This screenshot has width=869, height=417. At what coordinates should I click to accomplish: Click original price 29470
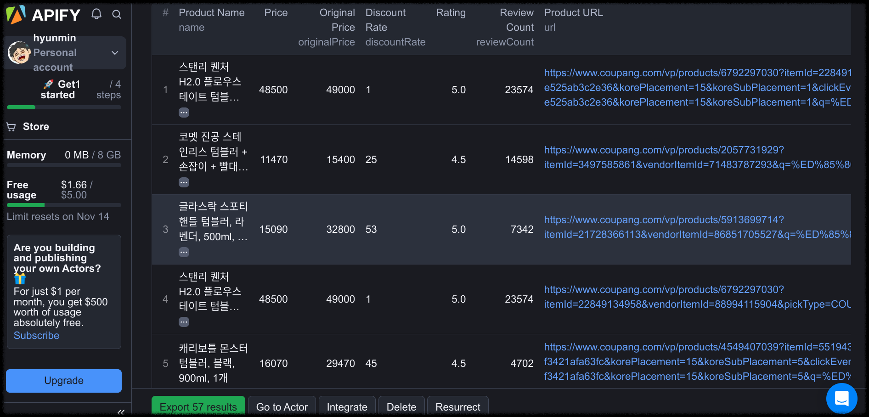point(340,364)
